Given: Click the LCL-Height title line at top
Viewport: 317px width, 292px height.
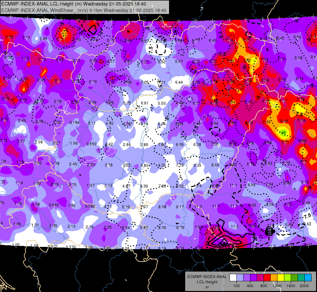Looking at the screenshot, I should pyautogui.click(x=74, y=4).
